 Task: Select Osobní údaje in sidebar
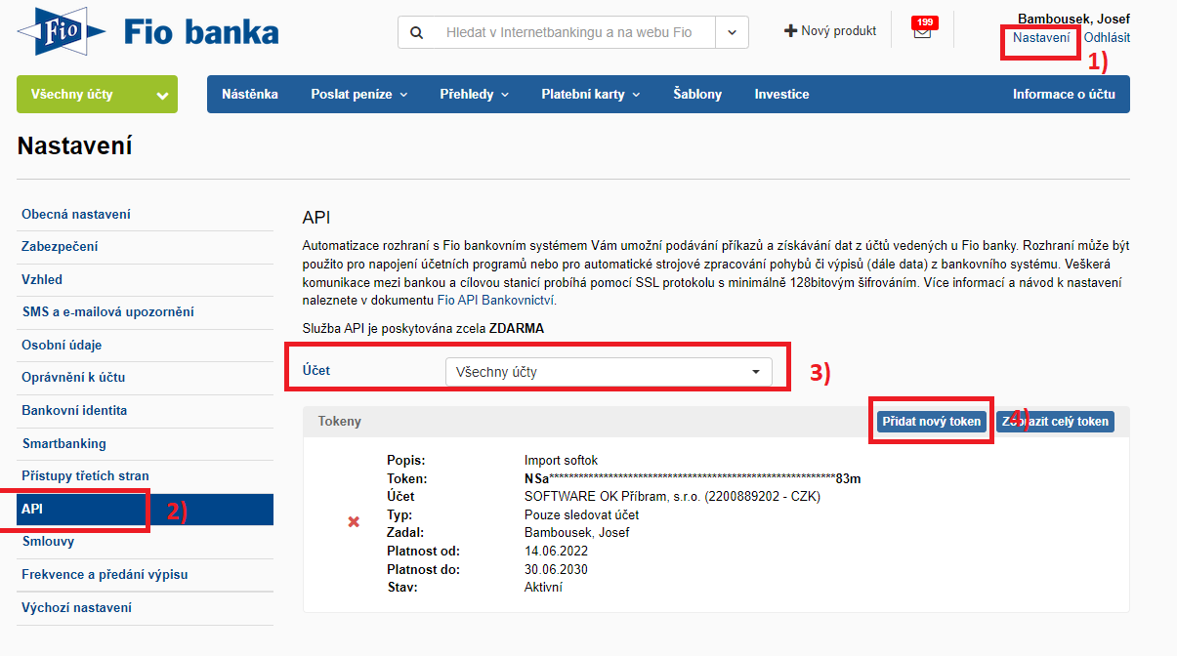(62, 345)
